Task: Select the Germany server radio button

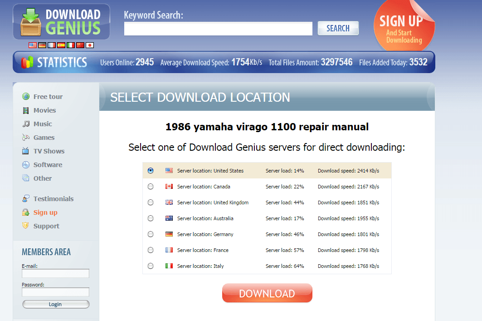Action: 151,234
